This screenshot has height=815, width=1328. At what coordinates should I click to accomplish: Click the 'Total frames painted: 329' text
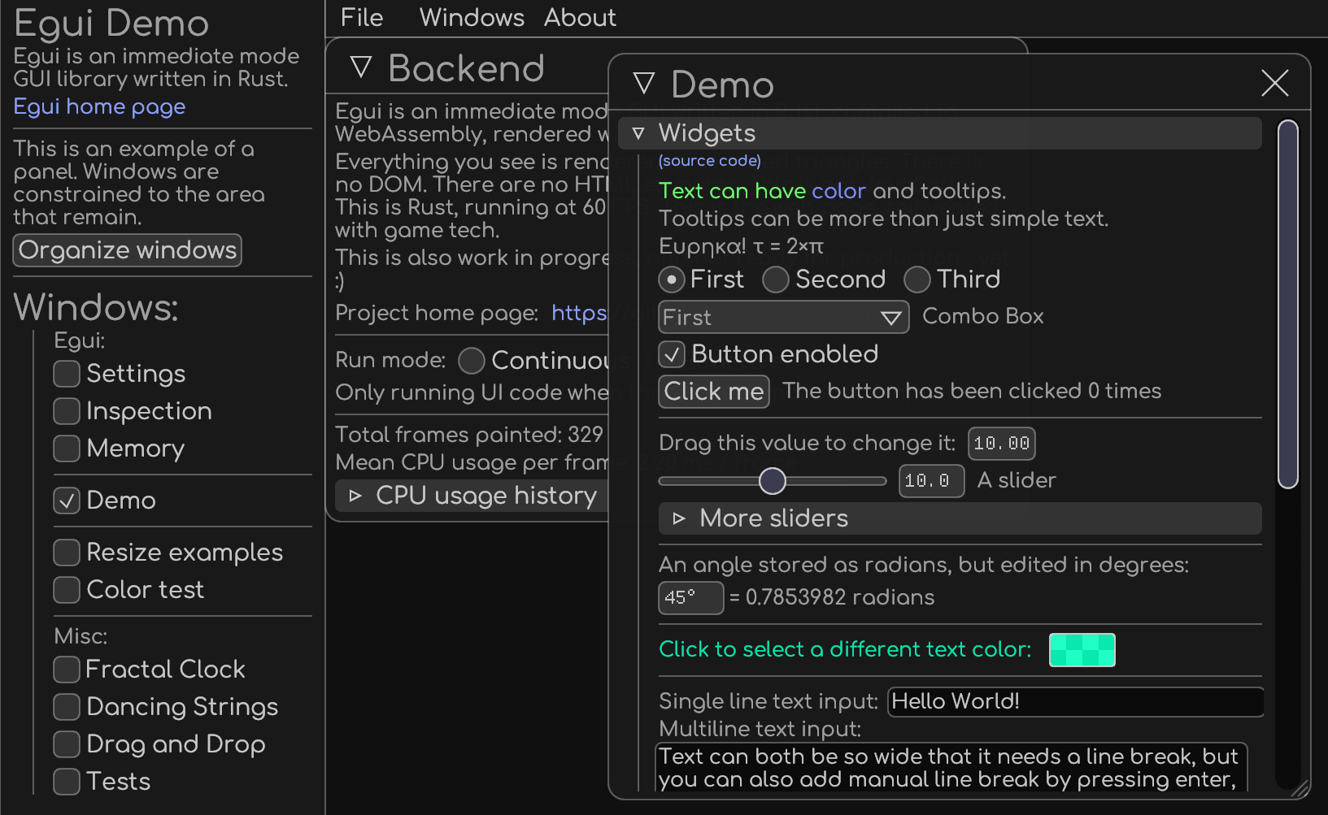[469, 435]
